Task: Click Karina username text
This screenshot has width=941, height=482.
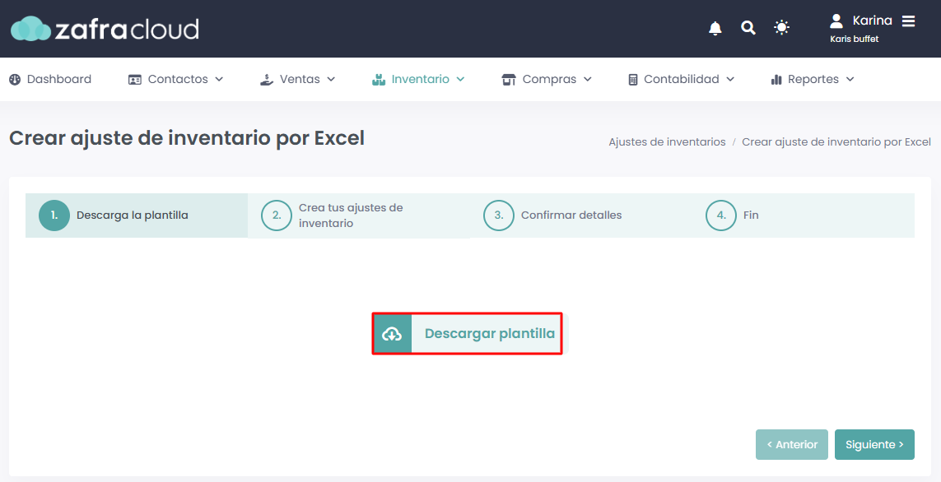Action: (872, 21)
